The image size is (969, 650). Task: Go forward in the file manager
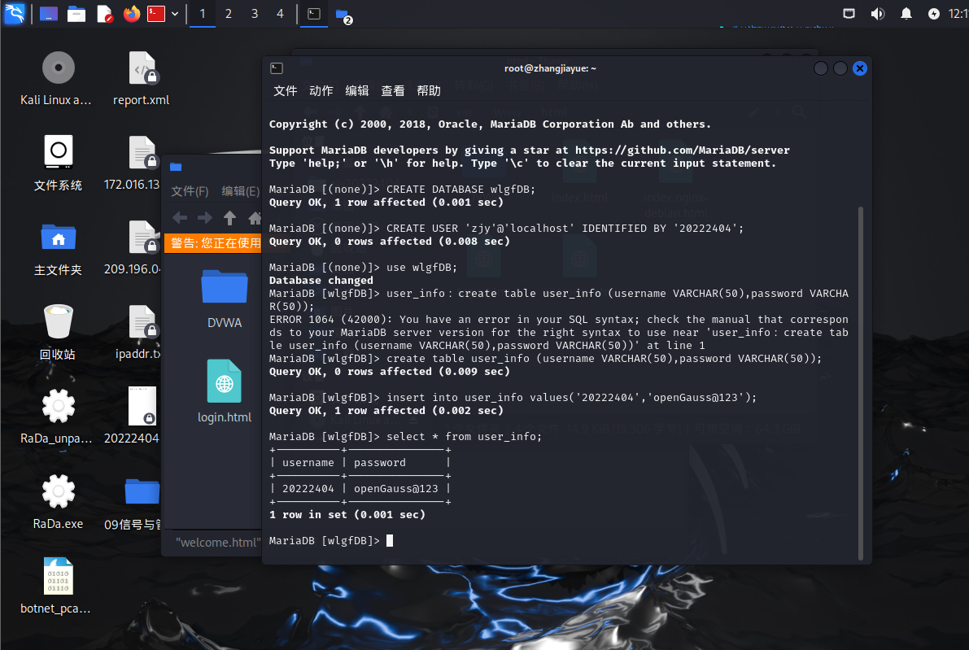204,217
